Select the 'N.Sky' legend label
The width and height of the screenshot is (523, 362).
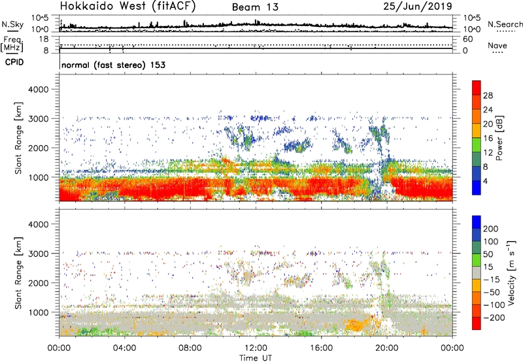12,24
